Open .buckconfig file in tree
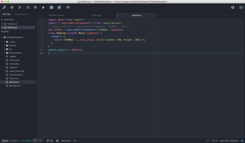 (14, 60)
